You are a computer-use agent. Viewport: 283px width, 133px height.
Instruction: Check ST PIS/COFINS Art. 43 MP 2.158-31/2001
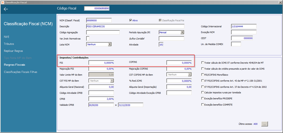click(202, 81)
